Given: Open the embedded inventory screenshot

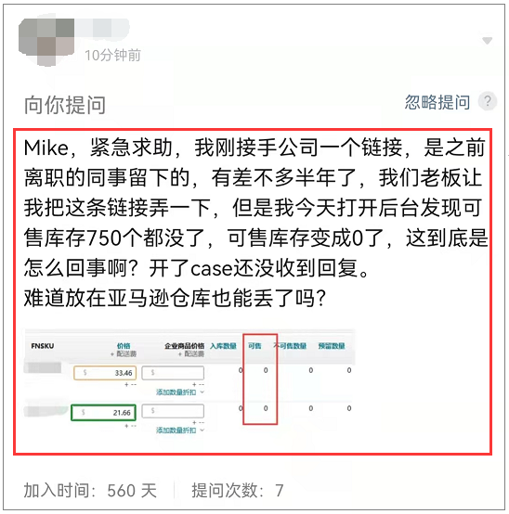Looking at the screenshot, I should pos(190,383).
